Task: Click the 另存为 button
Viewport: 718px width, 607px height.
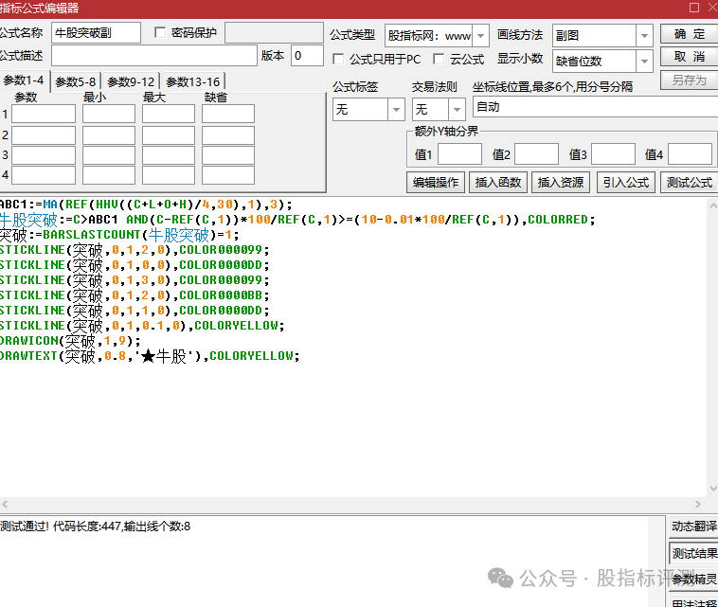Action: [690, 80]
